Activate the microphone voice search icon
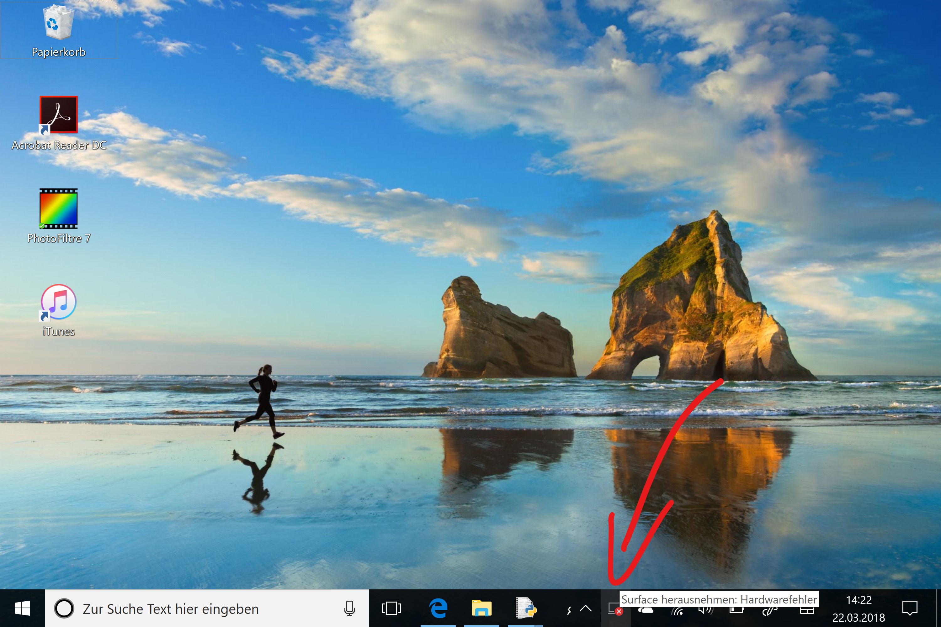This screenshot has height=627, width=941. (x=349, y=608)
